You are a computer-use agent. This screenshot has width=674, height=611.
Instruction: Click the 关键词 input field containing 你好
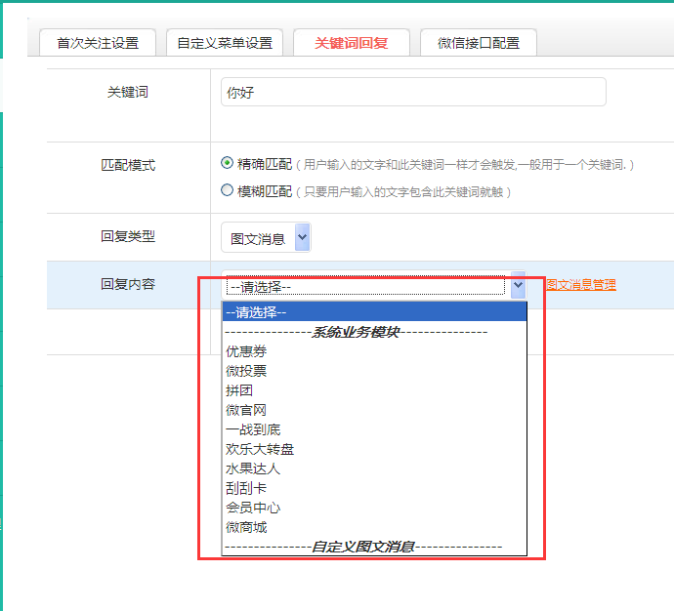tap(413, 93)
